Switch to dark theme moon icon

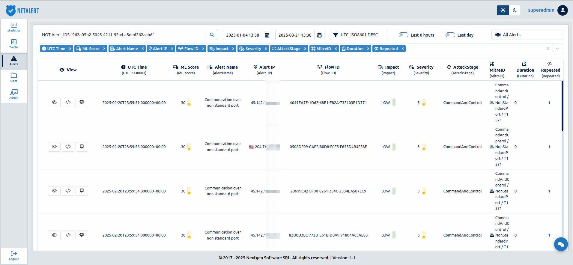pos(515,10)
